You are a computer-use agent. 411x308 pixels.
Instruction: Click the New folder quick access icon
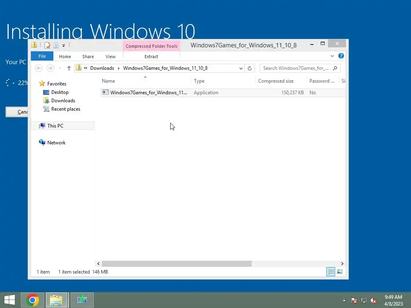tap(55, 45)
